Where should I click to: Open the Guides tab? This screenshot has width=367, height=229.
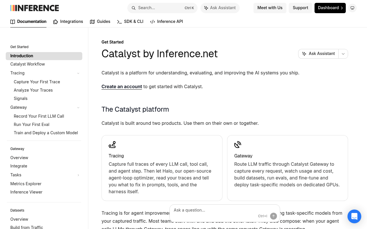pyautogui.click(x=100, y=21)
